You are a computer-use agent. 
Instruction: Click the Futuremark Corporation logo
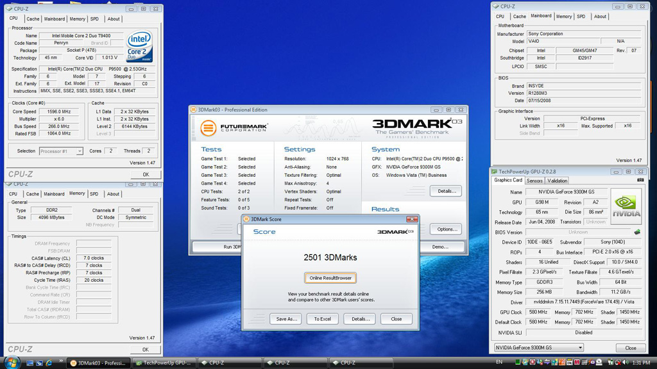(x=234, y=128)
